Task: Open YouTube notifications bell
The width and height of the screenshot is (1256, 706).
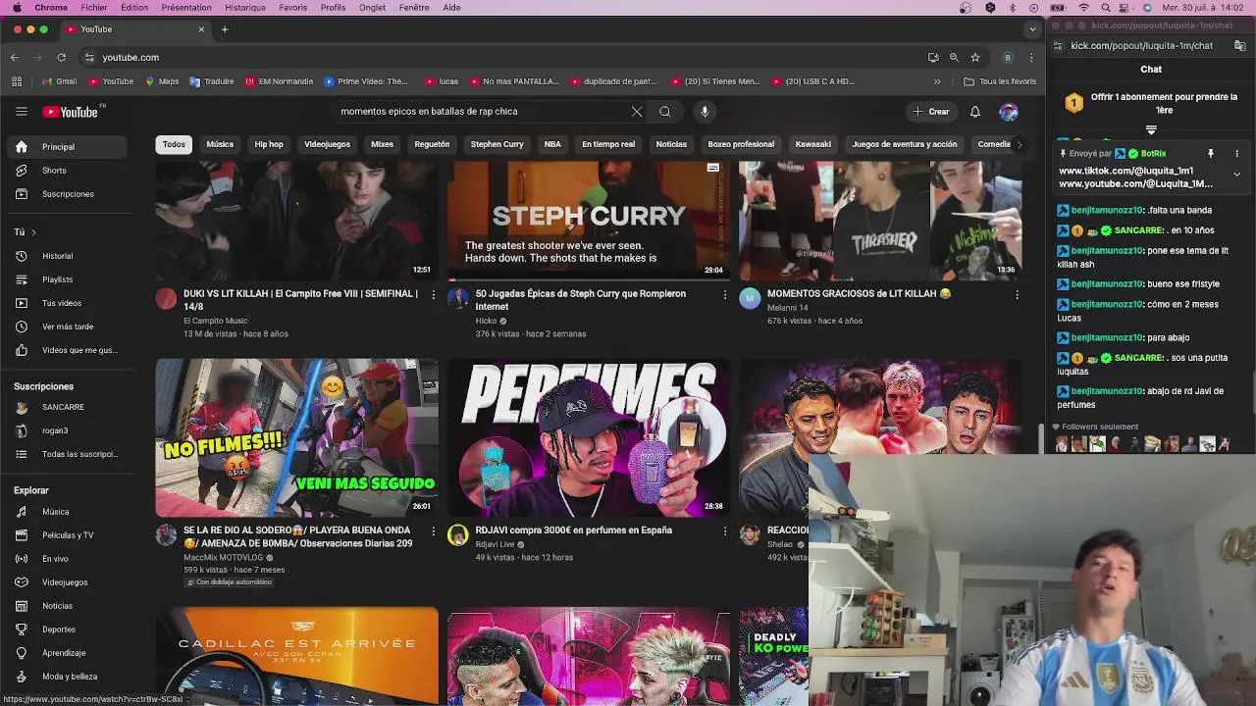Action: click(x=974, y=112)
